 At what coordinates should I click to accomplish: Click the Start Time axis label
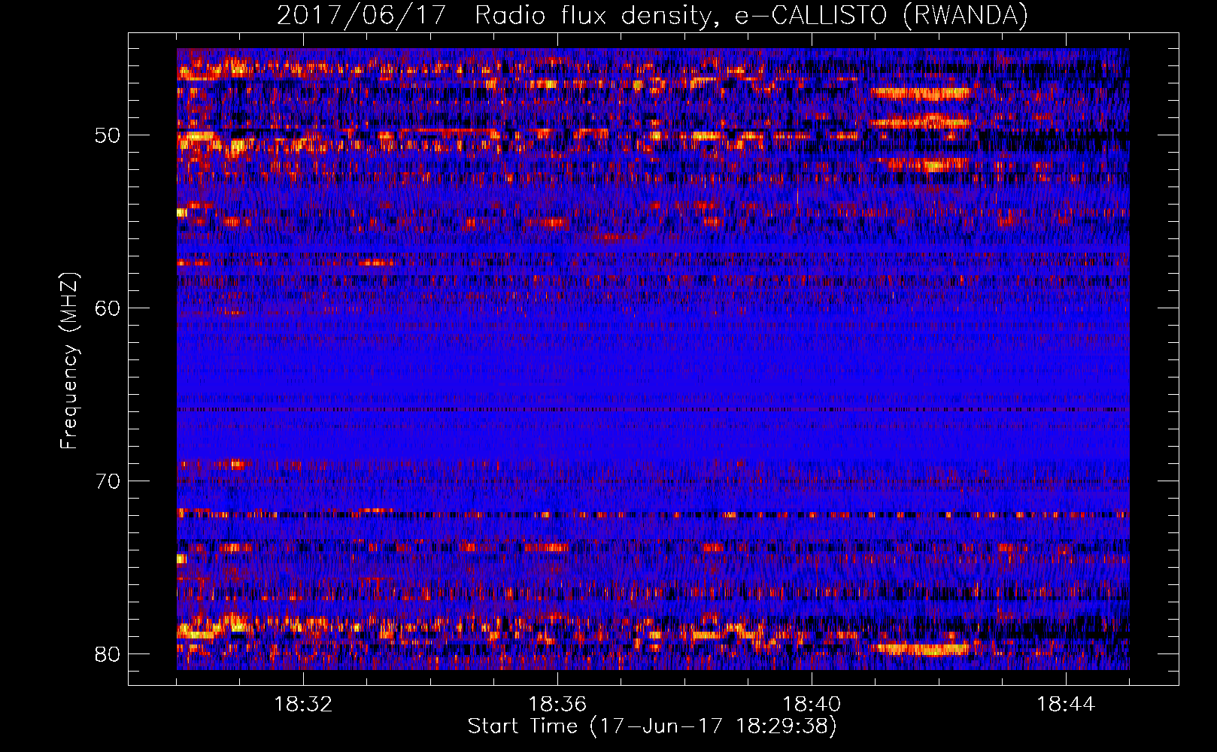pos(652,726)
